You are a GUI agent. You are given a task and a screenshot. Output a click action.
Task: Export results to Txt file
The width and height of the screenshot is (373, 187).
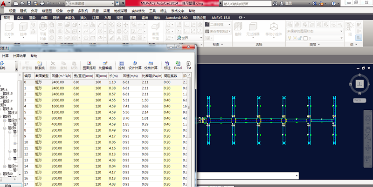pos(189,65)
